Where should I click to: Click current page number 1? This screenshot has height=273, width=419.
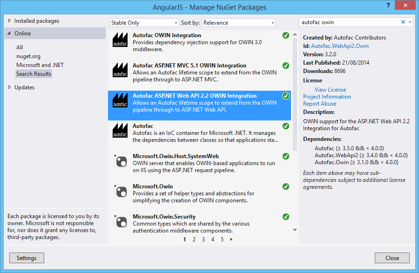click(185, 240)
